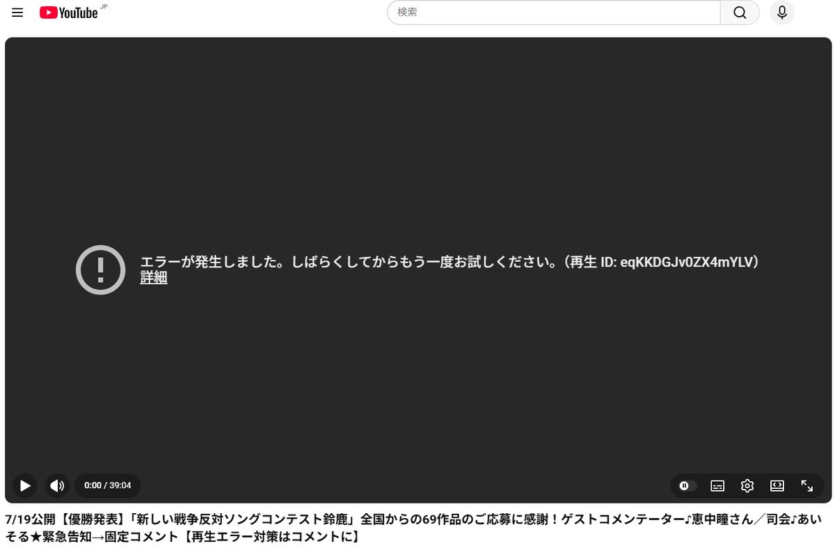835x548 pixels.
Task: Open the 詳細 error details link
Action: (154, 278)
